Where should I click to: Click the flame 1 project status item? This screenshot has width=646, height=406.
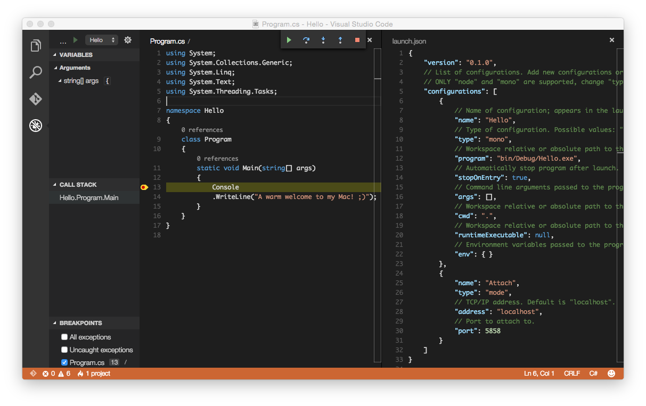[94, 374]
